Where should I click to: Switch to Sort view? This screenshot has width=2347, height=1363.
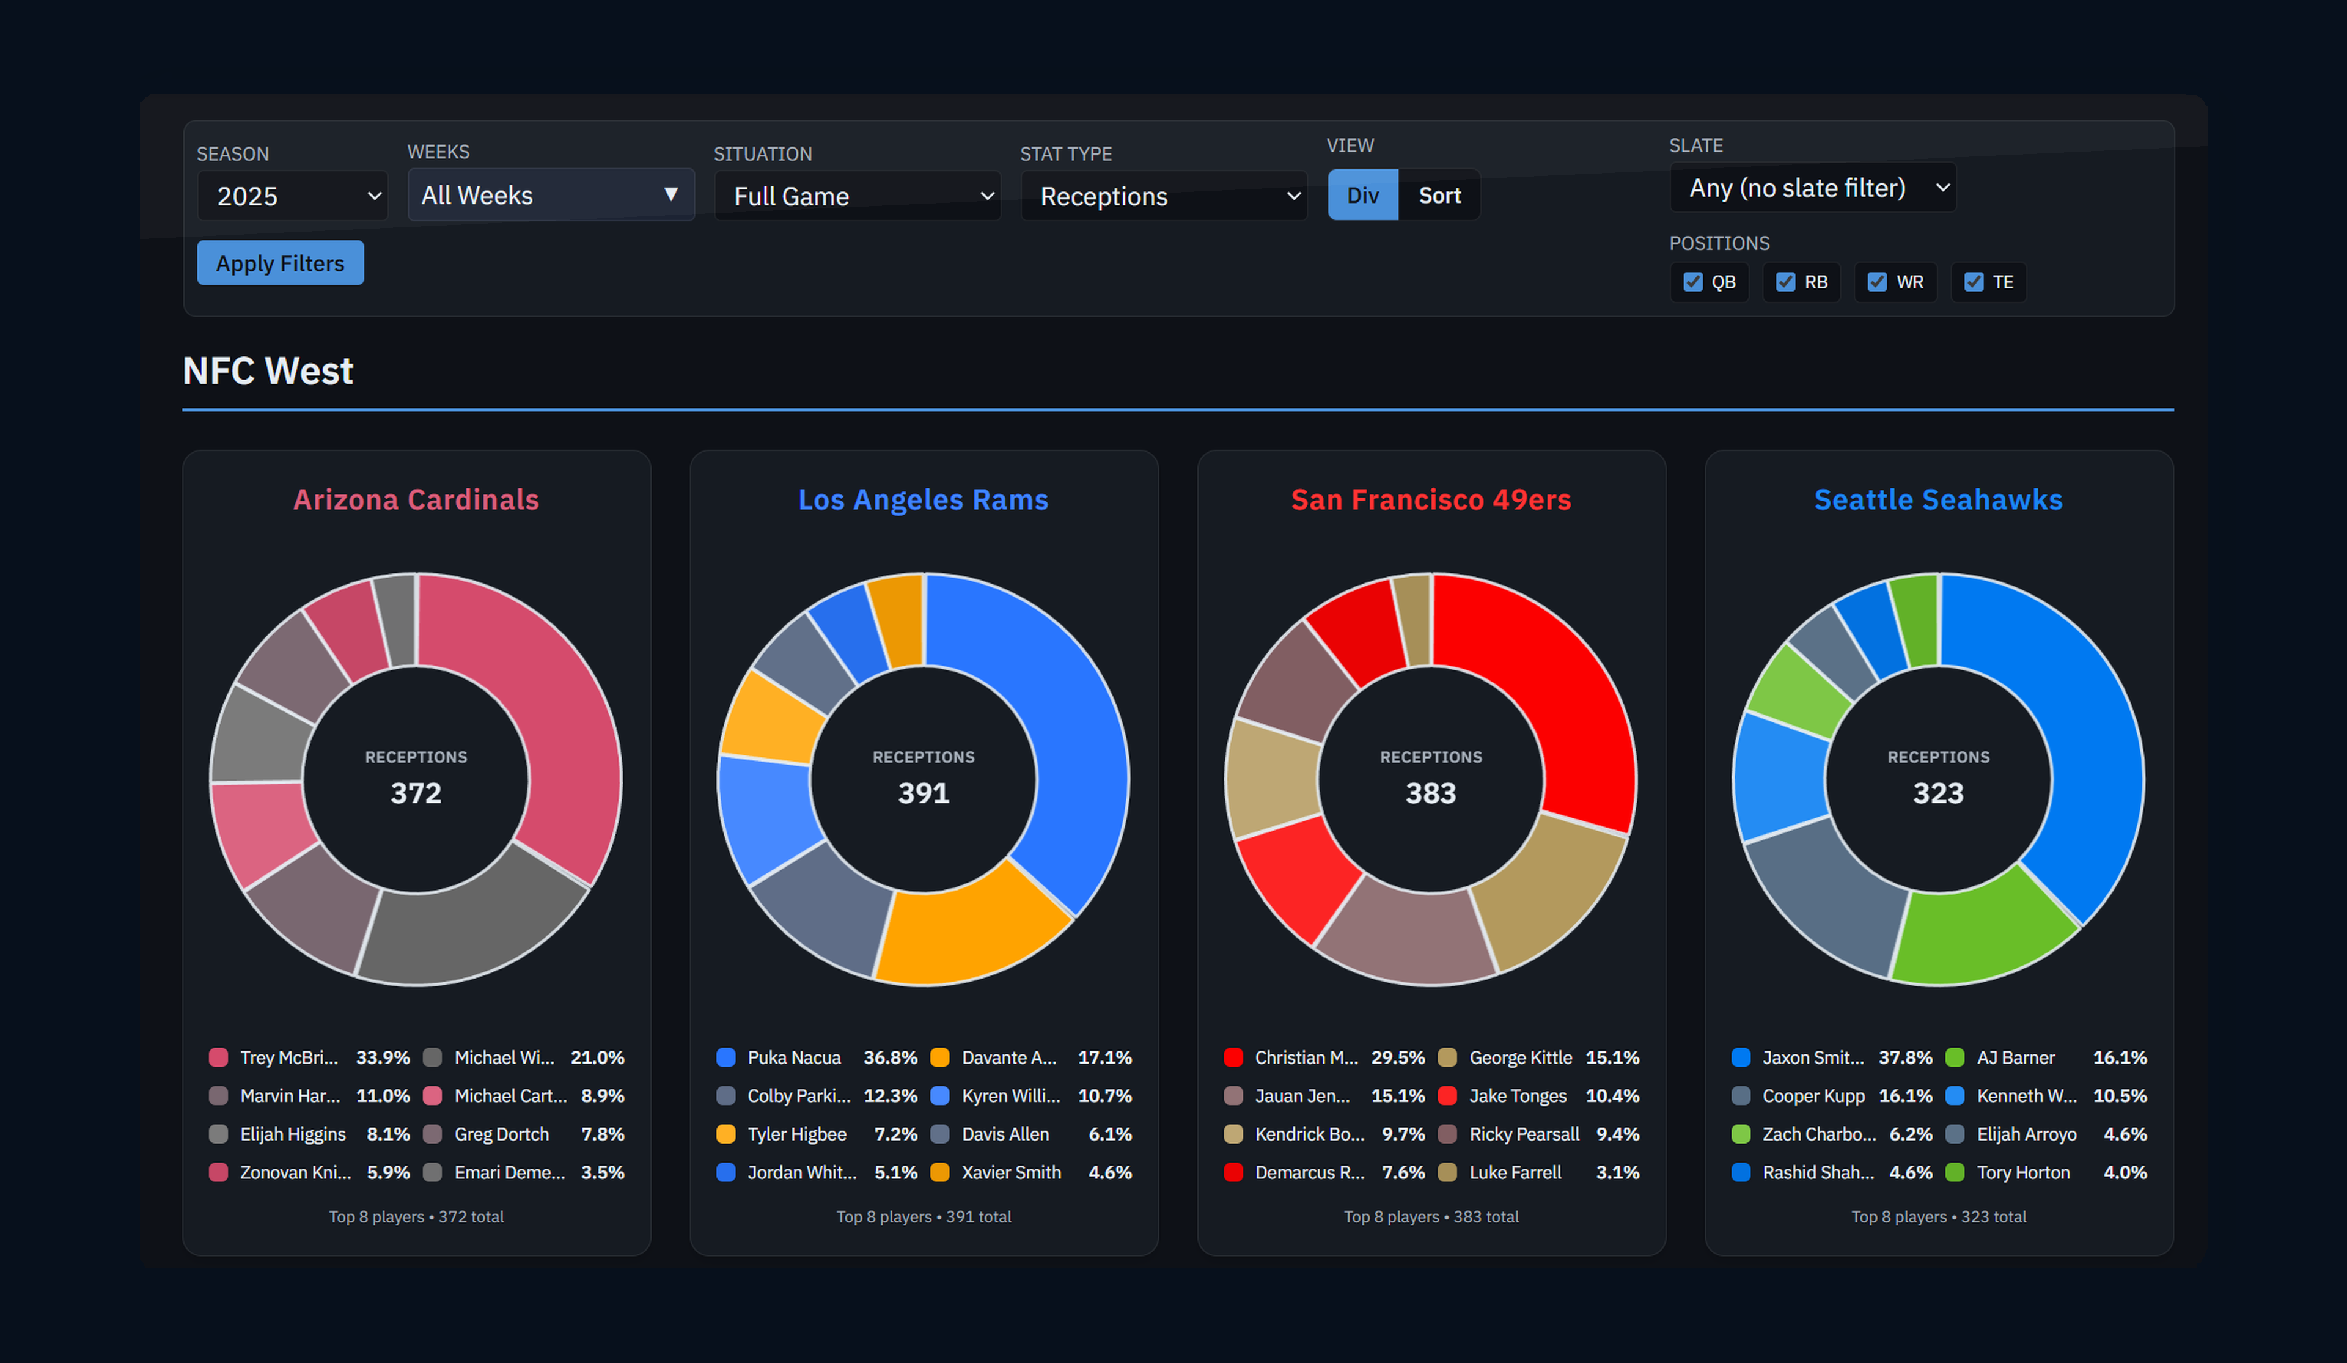pyautogui.click(x=1439, y=195)
